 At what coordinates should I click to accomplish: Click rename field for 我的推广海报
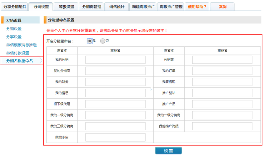(222, 126)
